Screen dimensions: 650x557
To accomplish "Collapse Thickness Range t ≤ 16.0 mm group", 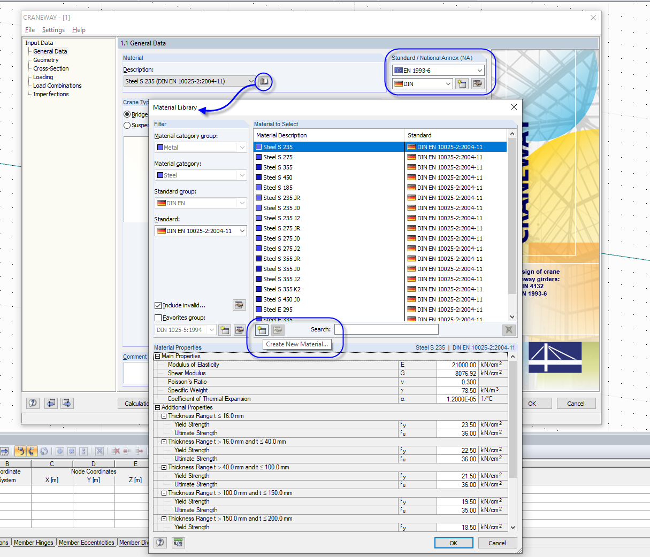I will click(x=164, y=416).
